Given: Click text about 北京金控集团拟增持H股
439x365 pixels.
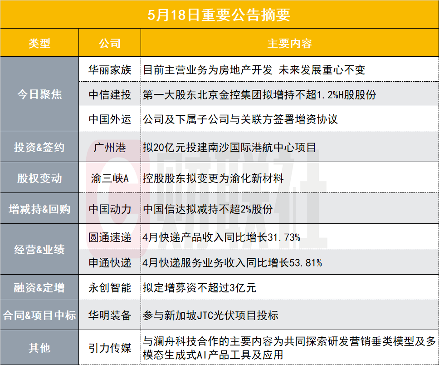Looking at the screenshot, I should click(x=259, y=94).
